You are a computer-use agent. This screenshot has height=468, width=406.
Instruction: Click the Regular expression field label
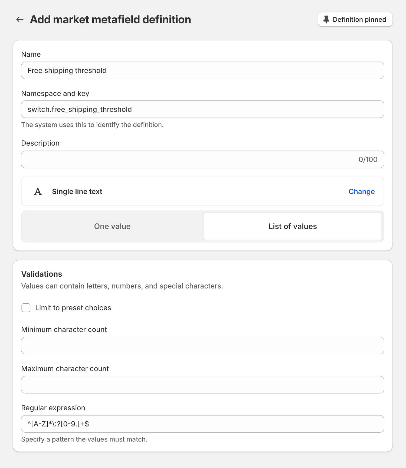[53, 408]
